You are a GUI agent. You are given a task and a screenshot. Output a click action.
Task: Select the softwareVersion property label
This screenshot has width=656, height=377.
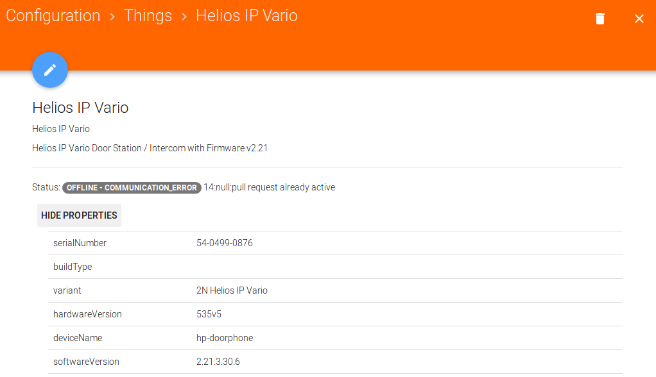tap(86, 362)
